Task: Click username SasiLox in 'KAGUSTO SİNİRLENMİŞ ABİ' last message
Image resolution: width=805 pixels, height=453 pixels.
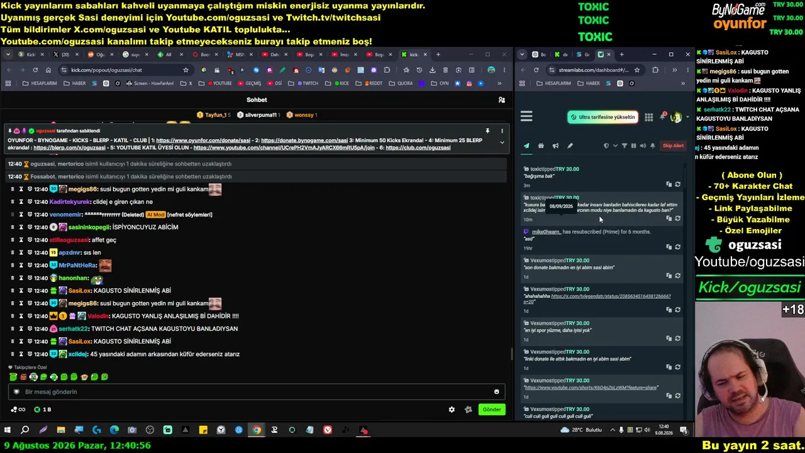Action: coord(80,342)
